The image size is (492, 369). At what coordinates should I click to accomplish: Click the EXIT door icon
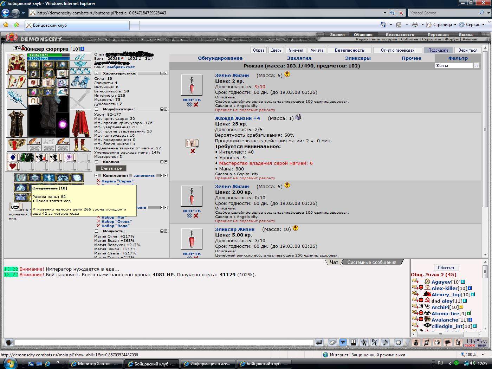(x=458, y=342)
